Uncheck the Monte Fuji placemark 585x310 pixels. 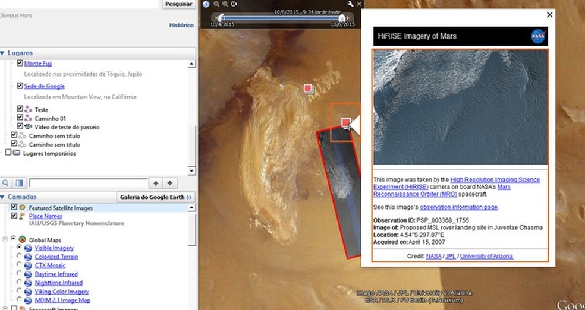[20, 64]
